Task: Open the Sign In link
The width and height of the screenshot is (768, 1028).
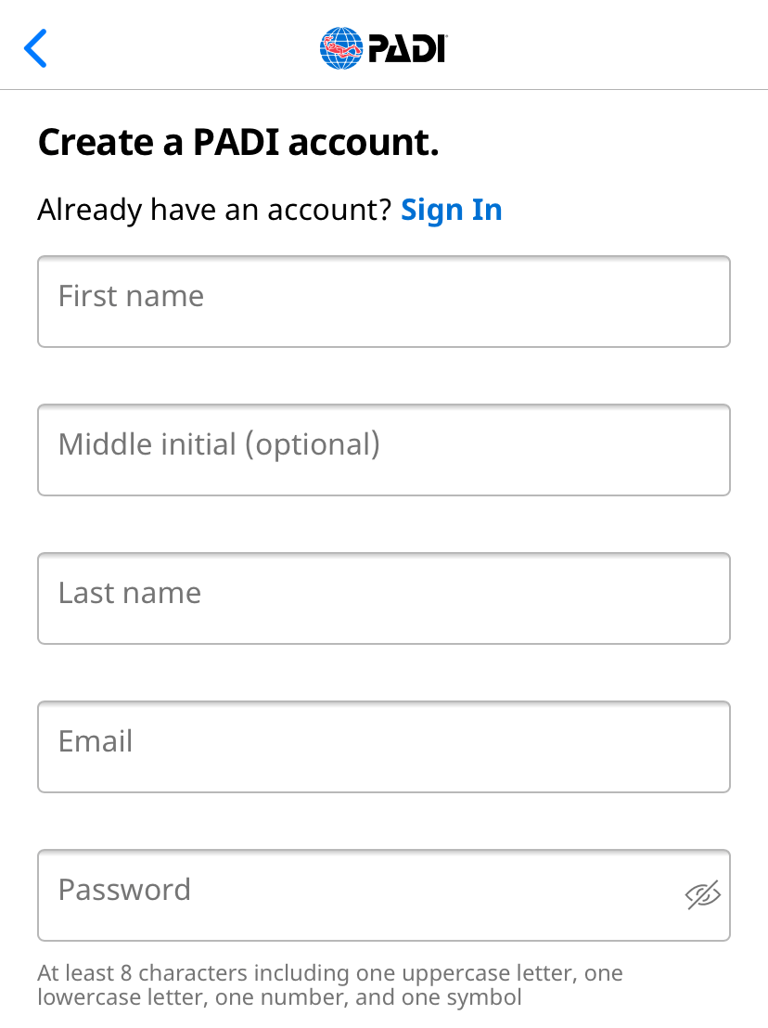Action: (451, 211)
